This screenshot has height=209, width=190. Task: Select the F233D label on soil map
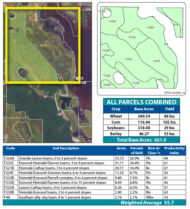(135, 83)
